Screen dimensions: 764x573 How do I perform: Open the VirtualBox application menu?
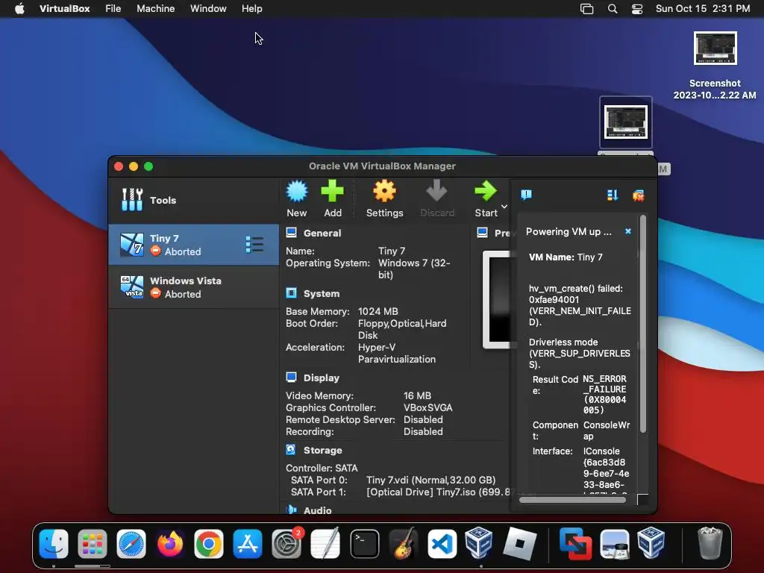64,9
